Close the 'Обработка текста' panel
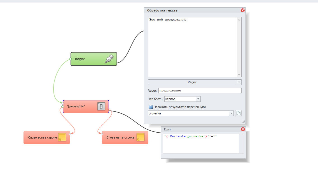Screen dimensions: 318x182 [x=243, y=10]
